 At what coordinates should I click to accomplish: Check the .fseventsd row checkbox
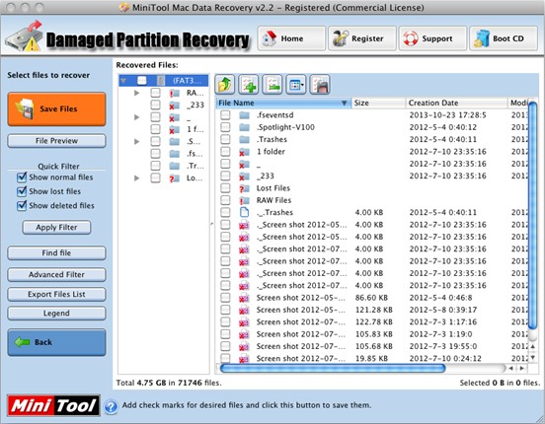(225, 115)
